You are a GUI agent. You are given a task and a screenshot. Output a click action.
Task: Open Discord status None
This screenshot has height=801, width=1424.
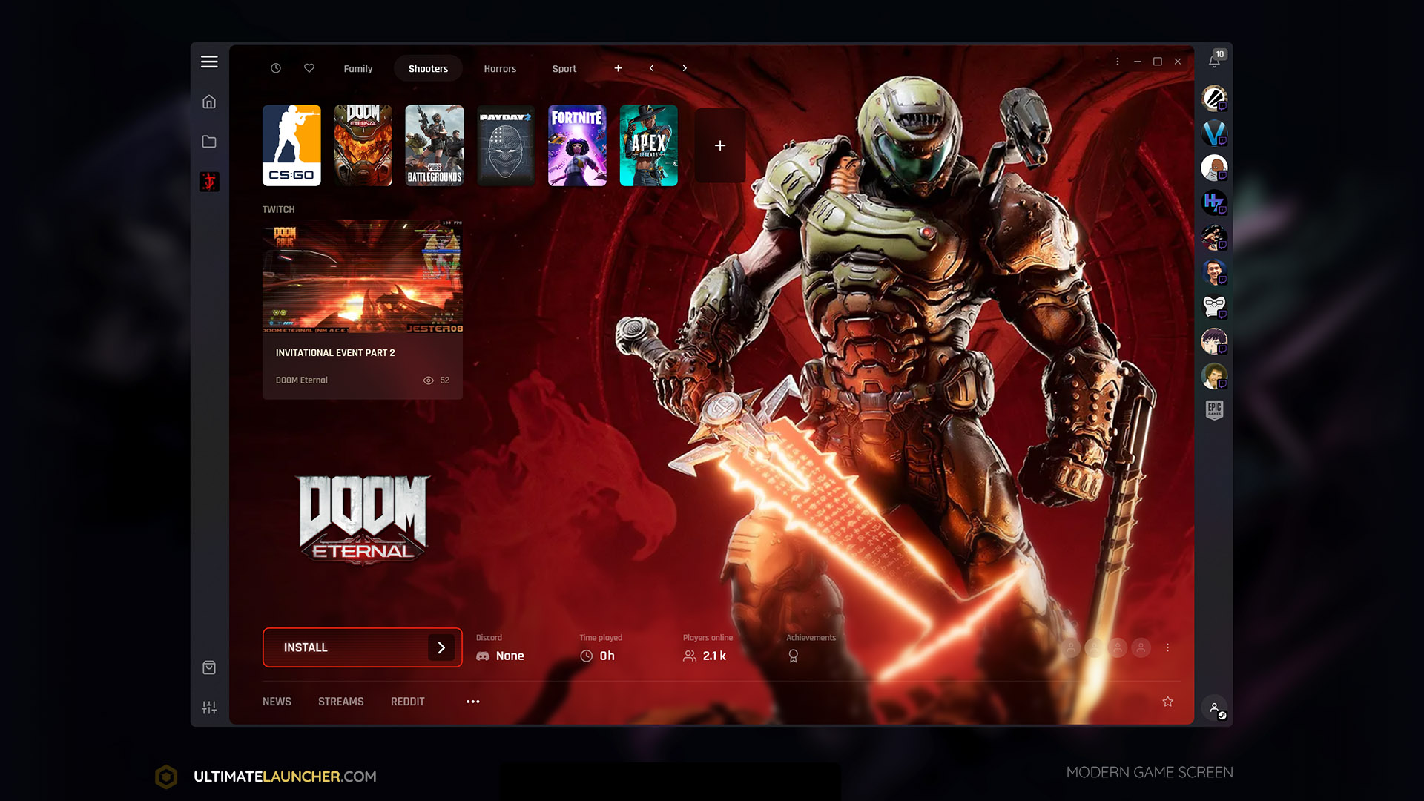coord(500,656)
